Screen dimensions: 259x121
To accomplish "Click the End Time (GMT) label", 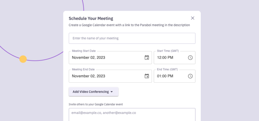I will point(167,70).
